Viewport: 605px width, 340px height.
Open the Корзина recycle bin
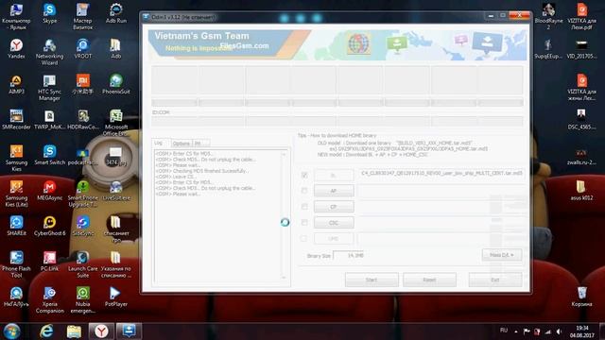(581, 297)
